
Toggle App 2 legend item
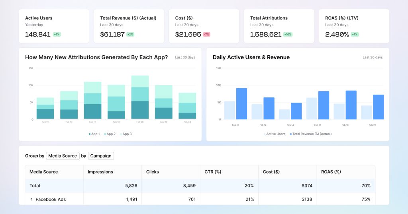110,134
